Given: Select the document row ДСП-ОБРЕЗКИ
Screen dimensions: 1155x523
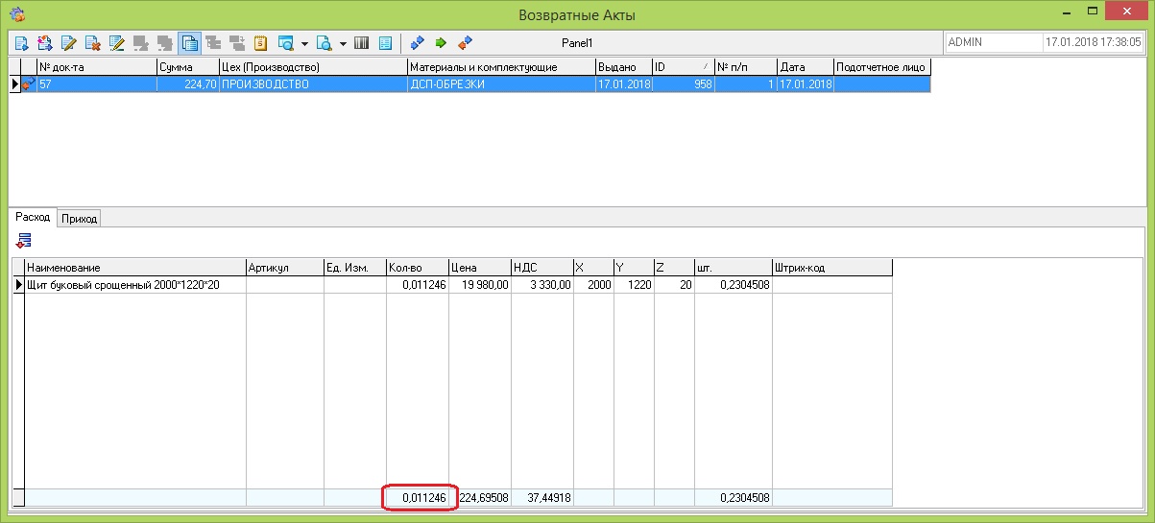Looking at the screenshot, I should click(x=499, y=84).
